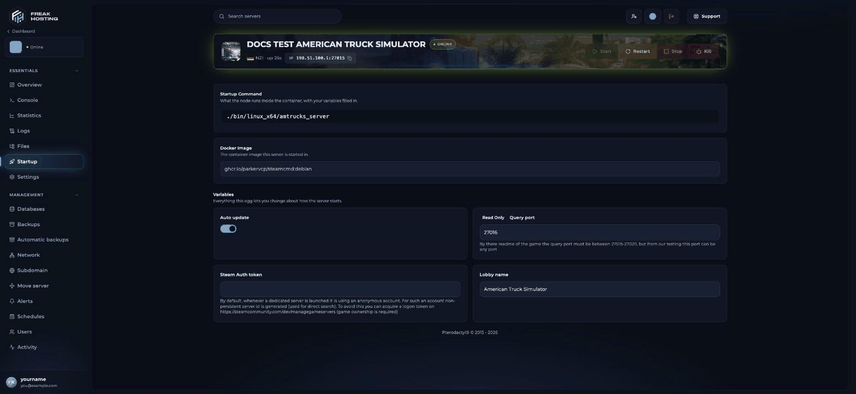Click the Start server button

point(602,51)
